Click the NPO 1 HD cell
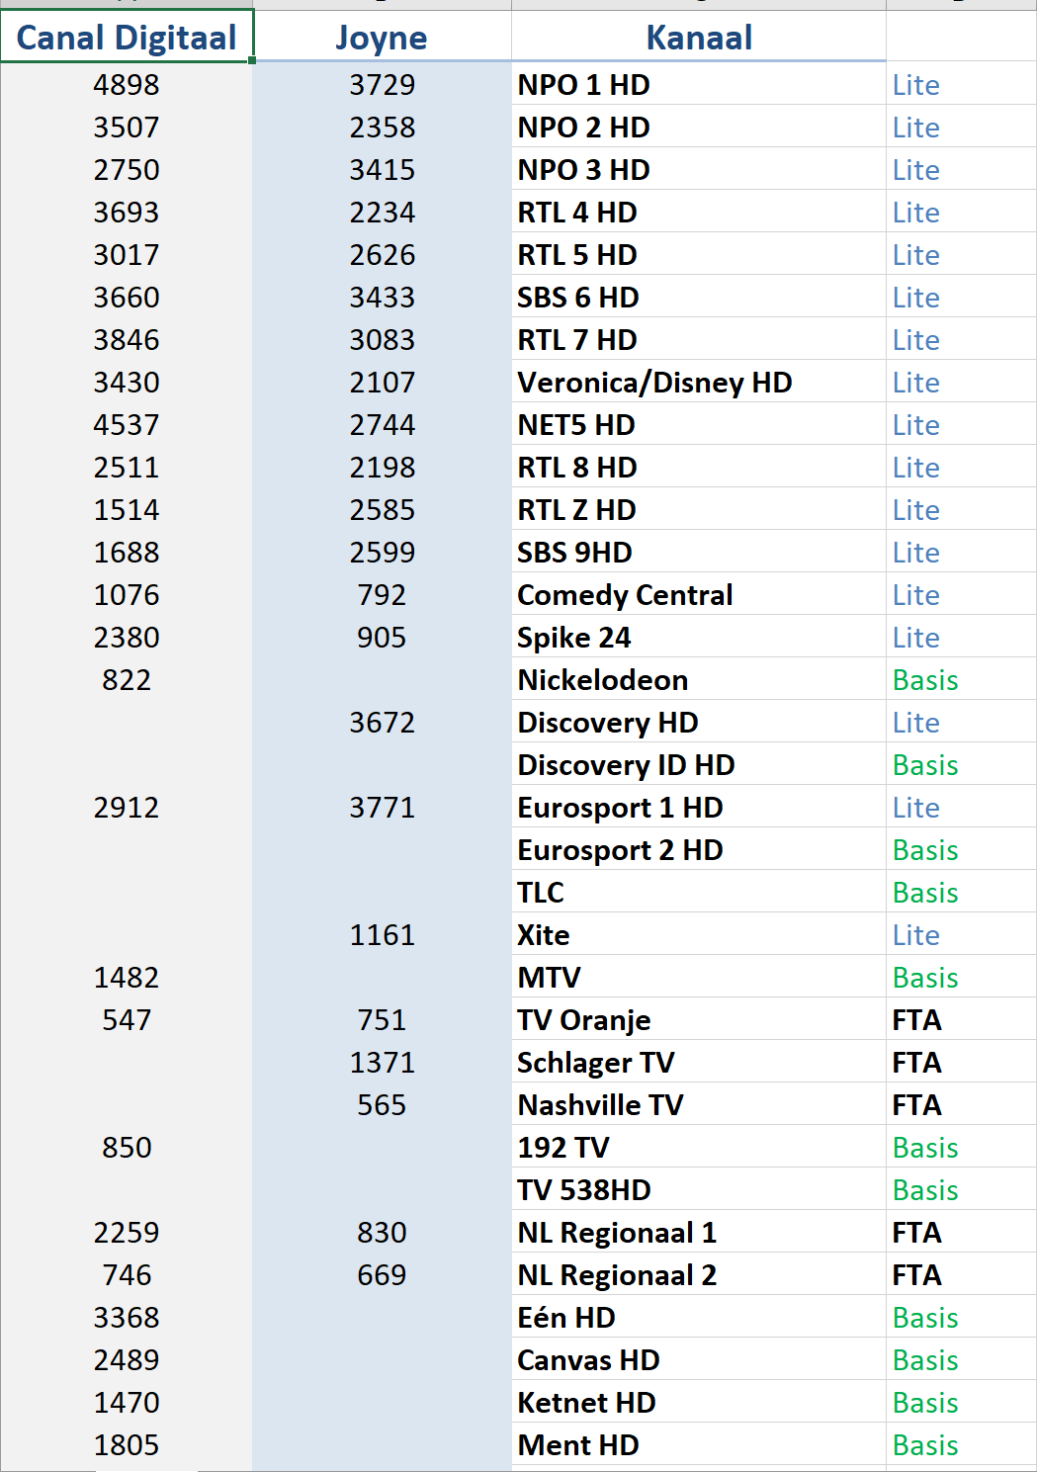The image size is (1037, 1472). tap(699, 84)
